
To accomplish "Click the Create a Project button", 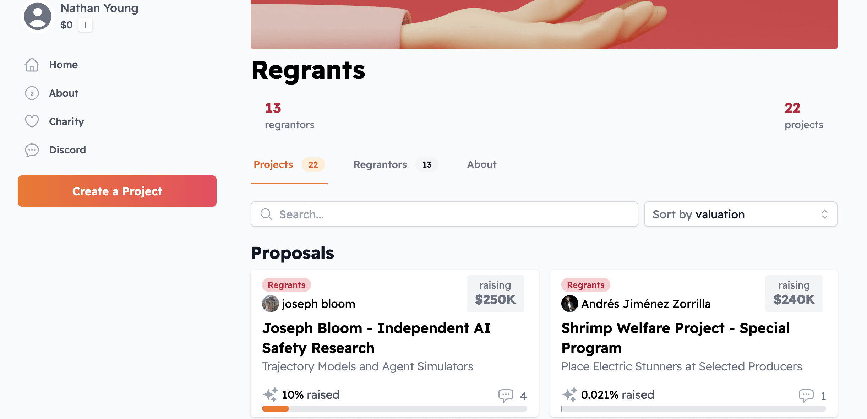I will coord(117,191).
